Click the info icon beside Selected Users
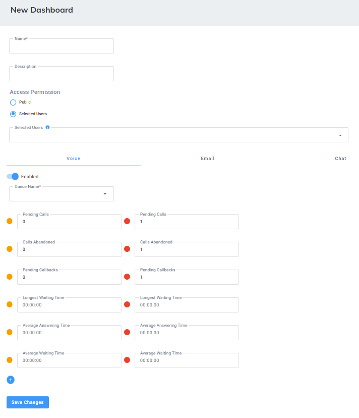The width and height of the screenshot is (359, 418). click(48, 128)
